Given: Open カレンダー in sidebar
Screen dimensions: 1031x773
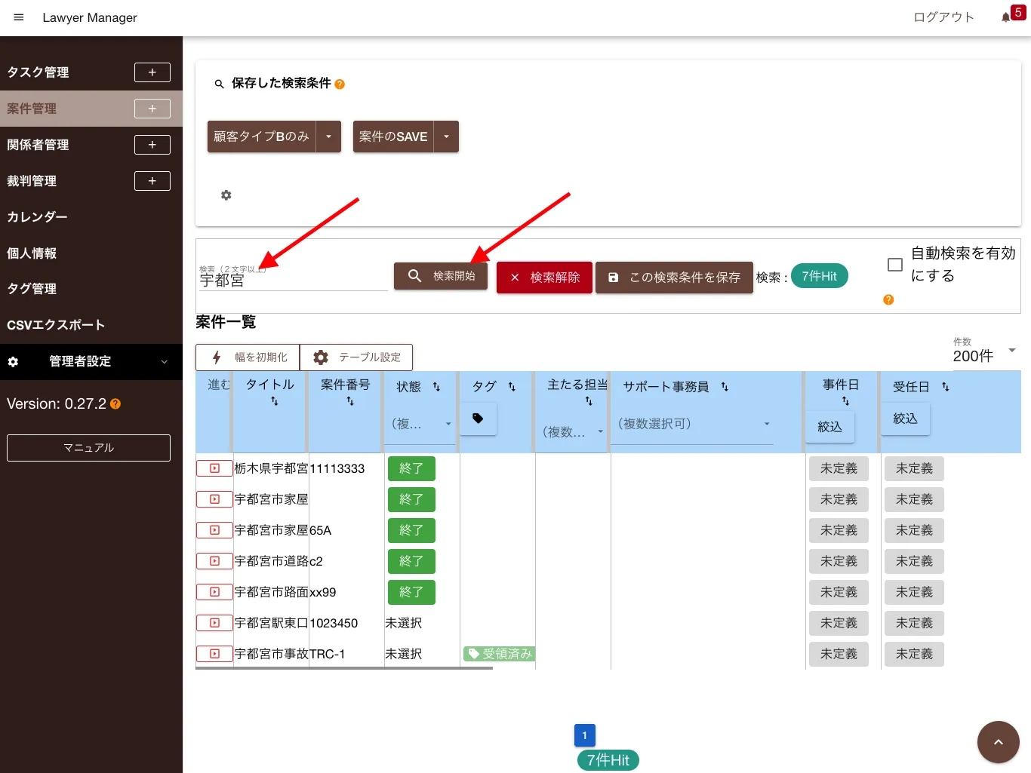Looking at the screenshot, I should coord(37,217).
